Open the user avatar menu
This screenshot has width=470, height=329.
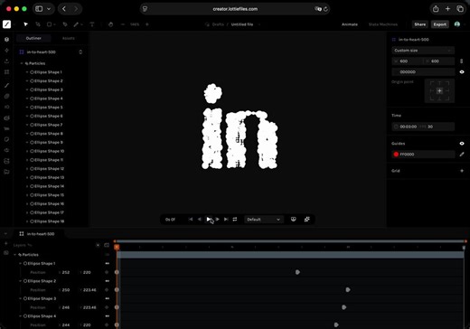(x=457, y=24)
